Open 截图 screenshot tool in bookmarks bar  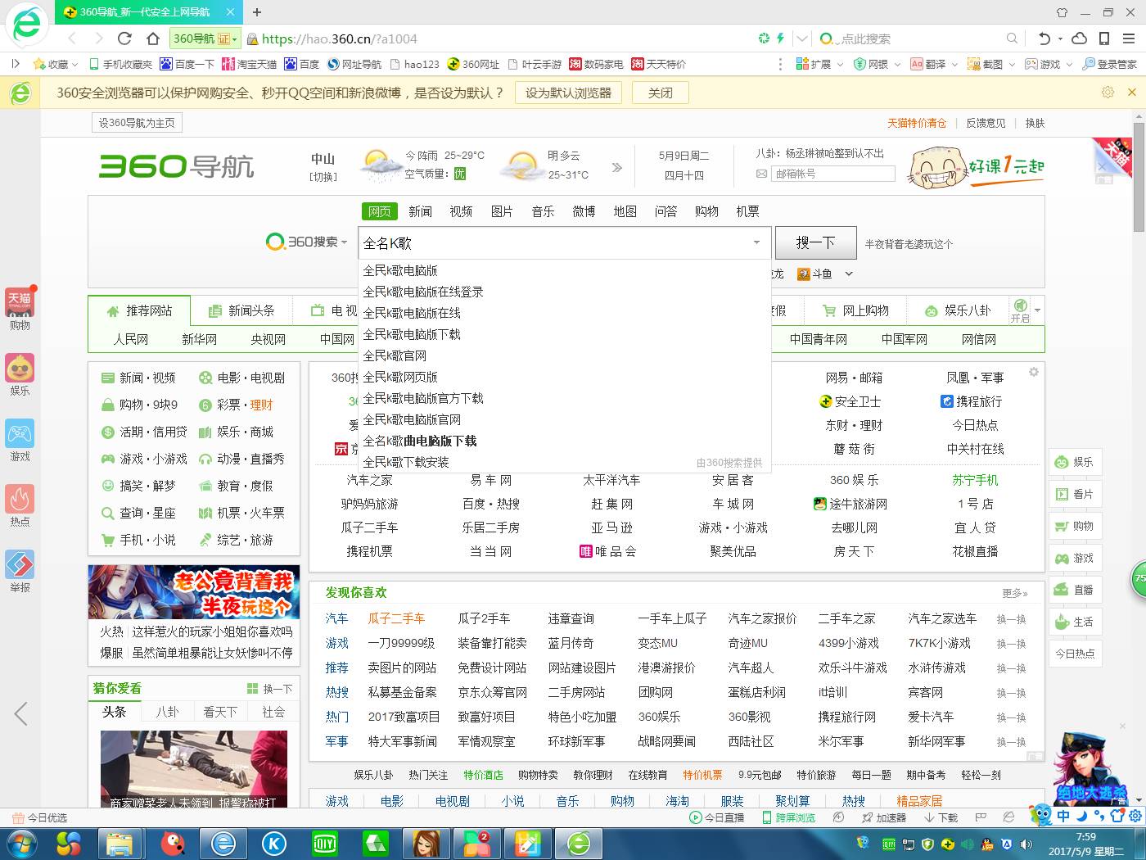click(985, 64)
